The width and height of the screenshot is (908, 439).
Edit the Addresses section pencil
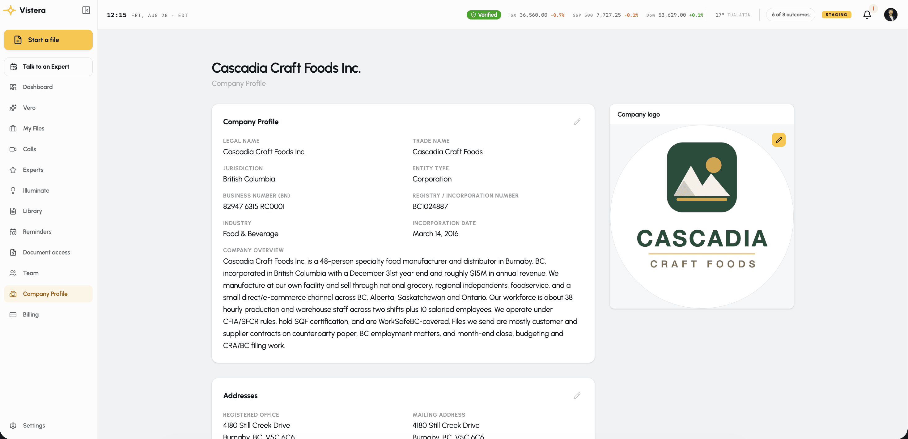577,396
